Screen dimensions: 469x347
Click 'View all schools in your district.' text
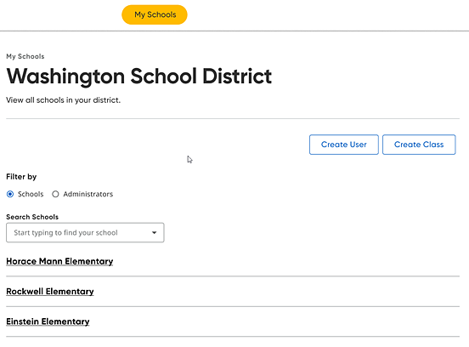(x=63, y=100)
